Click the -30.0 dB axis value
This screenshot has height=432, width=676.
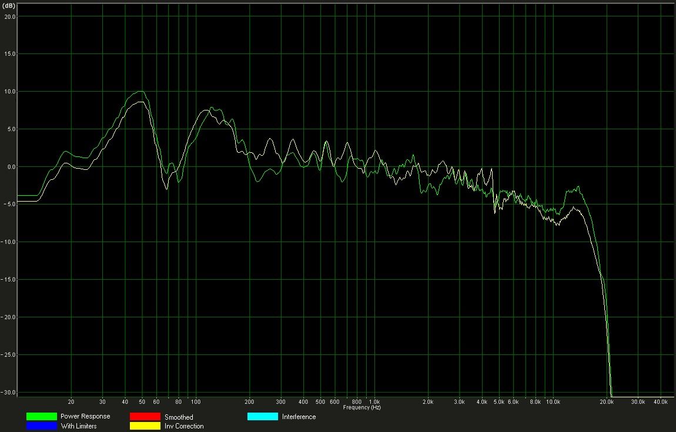click(x=8, y=393)
